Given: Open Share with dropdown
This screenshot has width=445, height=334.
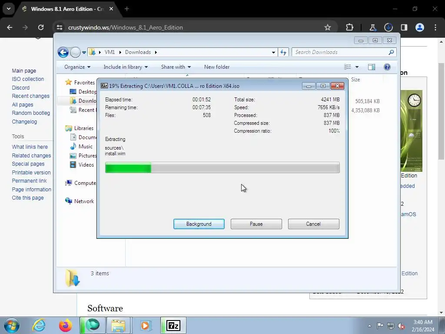Looking at the screenshot, I should (x=176, y=67).
